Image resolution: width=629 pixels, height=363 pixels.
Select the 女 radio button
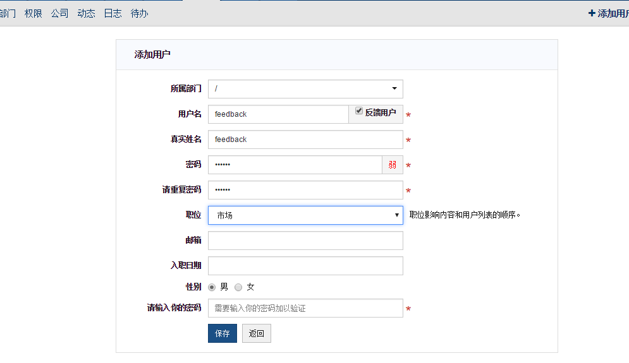pyautogui.click(x=238, y=287)
